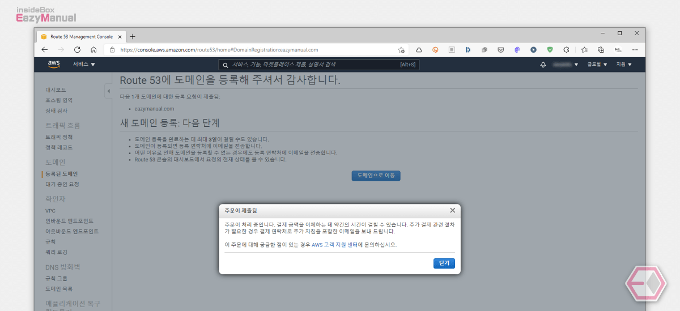Open 규칙 in the sidebar
This screenshot has height=311, width=680.
pos(51,241)
